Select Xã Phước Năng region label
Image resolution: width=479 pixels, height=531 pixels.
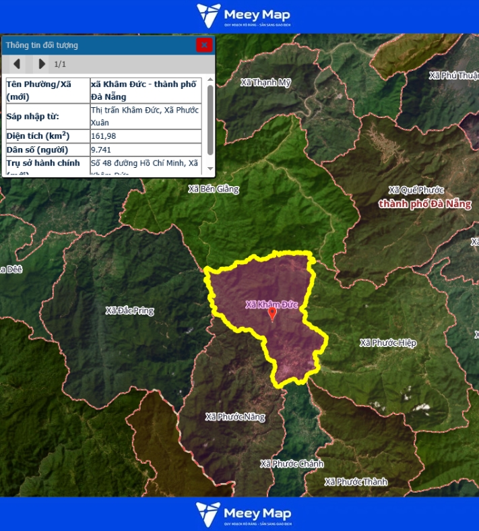tap(235, 417)
